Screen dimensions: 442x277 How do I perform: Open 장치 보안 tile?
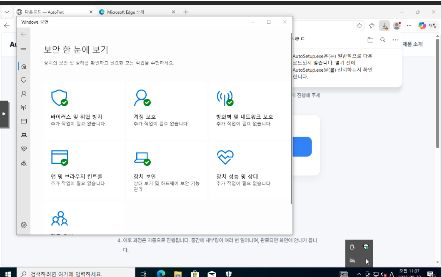pyautogui.click(x=167, y=171)
